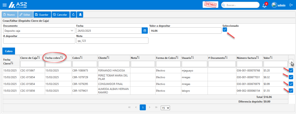The image size is (296, 114).
Task: Click the Cancelar button
Action: pos(60,15)
